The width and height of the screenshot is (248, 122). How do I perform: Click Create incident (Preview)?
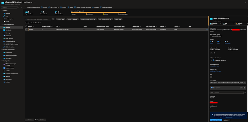33,7
